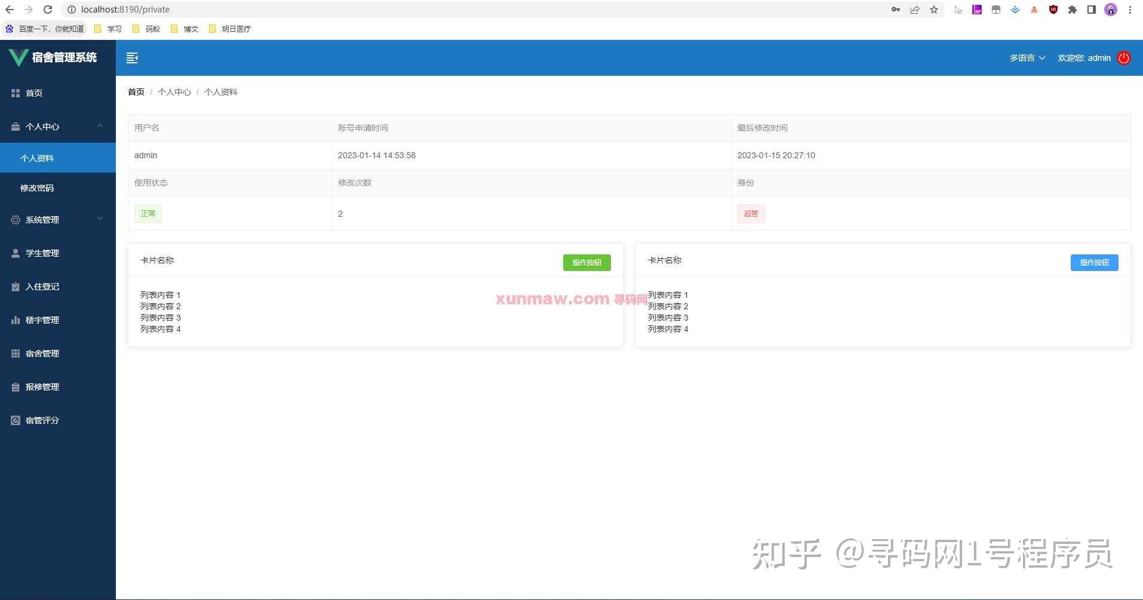
Task: Open the 多语言 language dropdown
Action: 1027,58
